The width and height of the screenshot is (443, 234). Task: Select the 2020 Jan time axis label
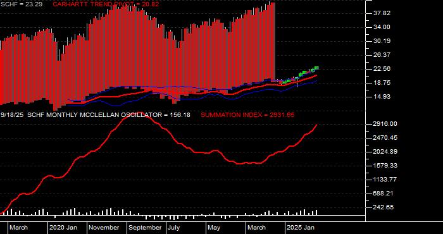[x=63, y=228]
